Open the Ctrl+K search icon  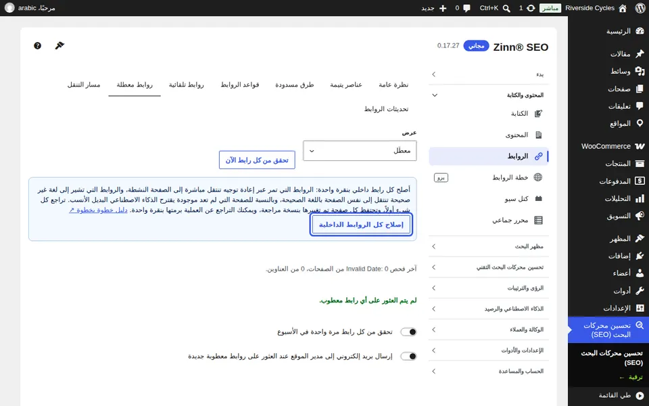(x=506, y=8)
